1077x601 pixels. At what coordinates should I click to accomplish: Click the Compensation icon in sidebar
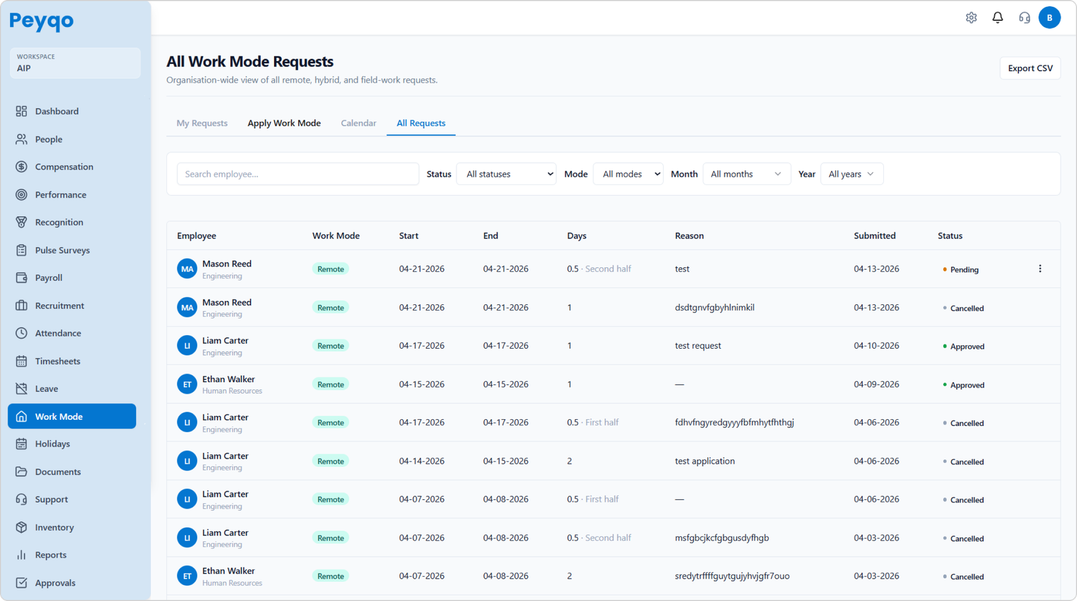[x=22, y=167]
